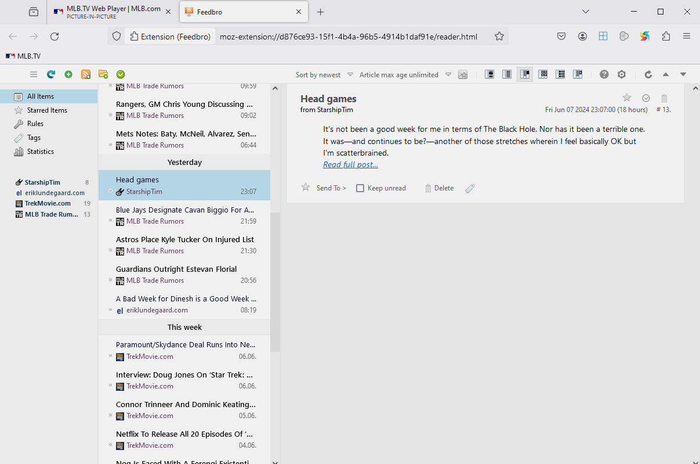Open Feedbro settings gear icon
This screenshot has height=464, width=700.
tap(622, 74)
